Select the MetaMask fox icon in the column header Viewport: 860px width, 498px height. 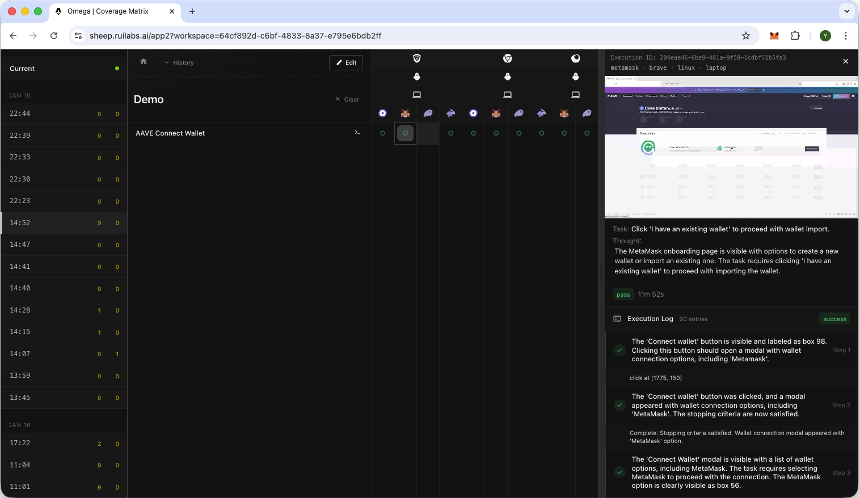[x=405, y=113]
